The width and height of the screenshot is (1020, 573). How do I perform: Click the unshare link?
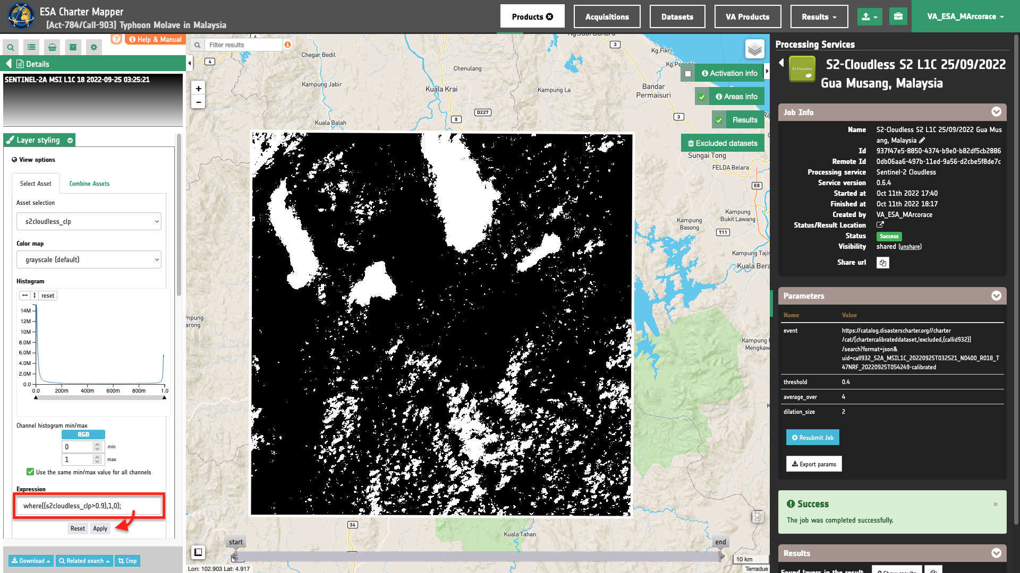pyautogui.click(x=910, y=247)
